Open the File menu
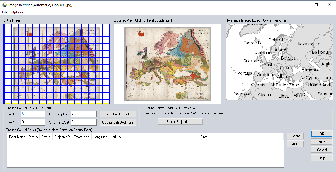 coord(5,12)
